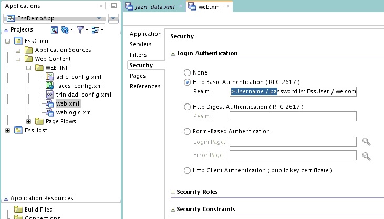The width and height of the screenshot is (384, 219).
Task: Open the Servlets page in side list
Action: [141, 44]
